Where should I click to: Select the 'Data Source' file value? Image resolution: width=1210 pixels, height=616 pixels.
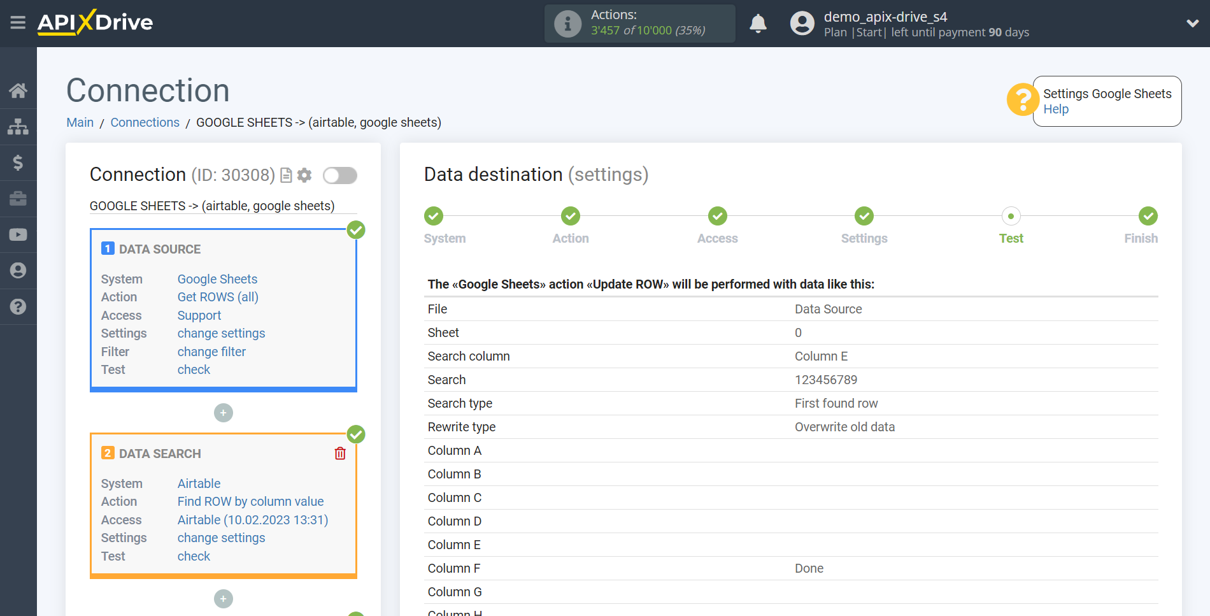click(828, 309)
